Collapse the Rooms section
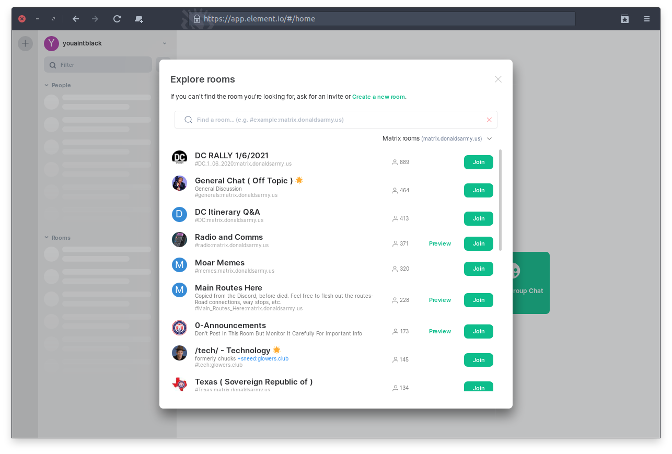The width and height of the screenshot is (672, 454). point(47,238)
